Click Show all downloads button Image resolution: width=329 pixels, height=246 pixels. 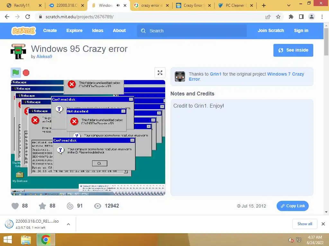coord(305,224)
